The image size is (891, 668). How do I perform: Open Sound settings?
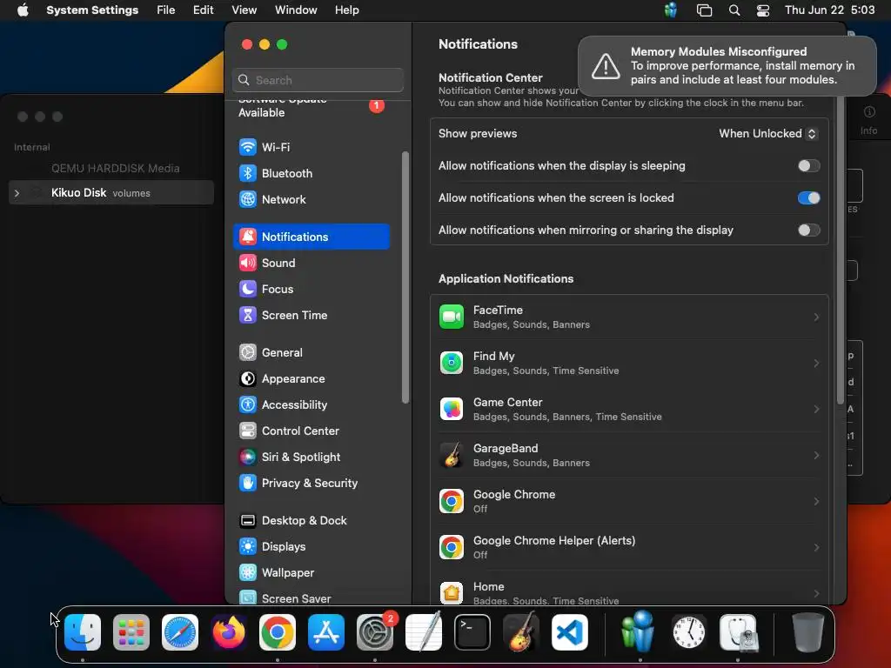click(x=311, y=263)
